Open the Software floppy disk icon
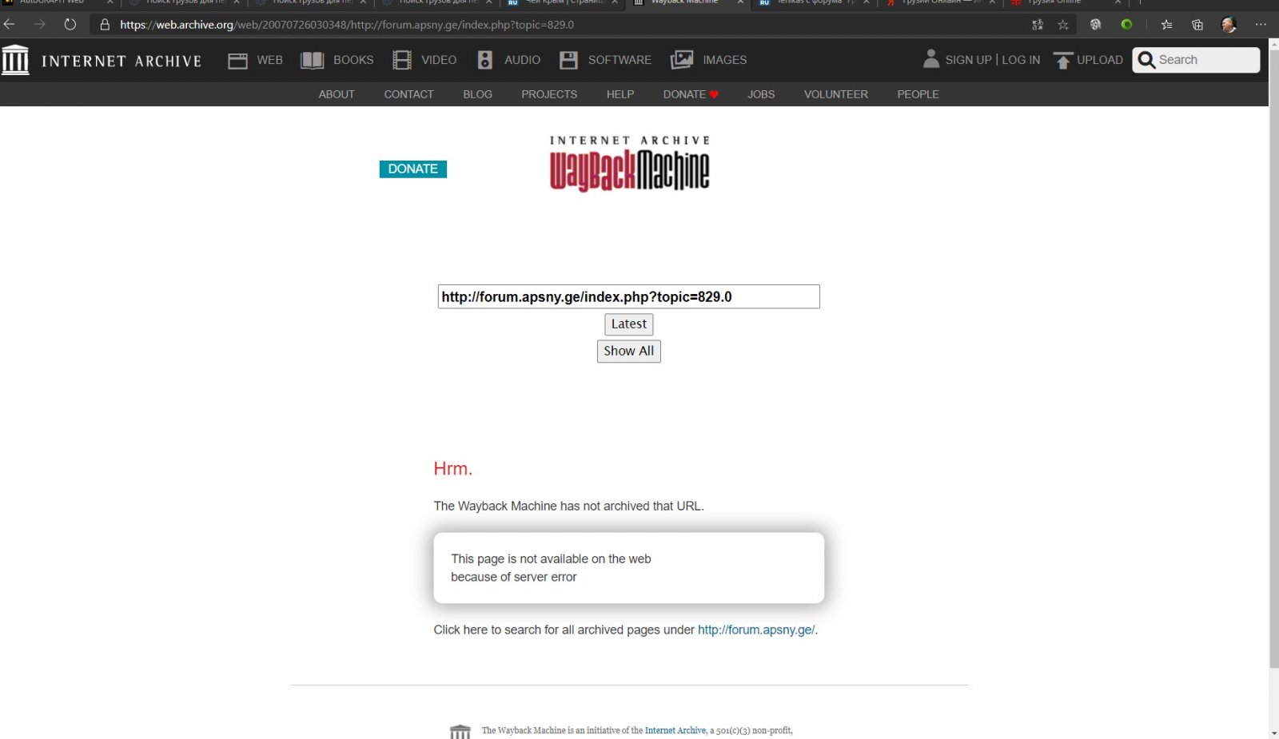The height and width of the screenshot is (739, 1279). pos(568,60)
